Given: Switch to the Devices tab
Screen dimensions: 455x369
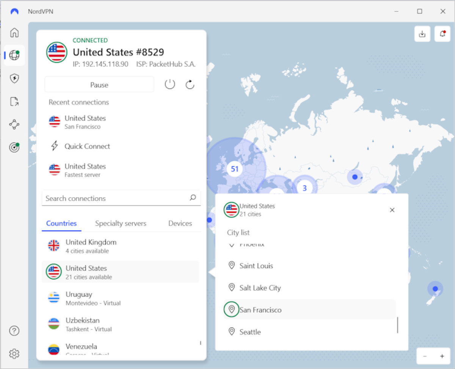Looking at the screenshot, I should [180, 223].
